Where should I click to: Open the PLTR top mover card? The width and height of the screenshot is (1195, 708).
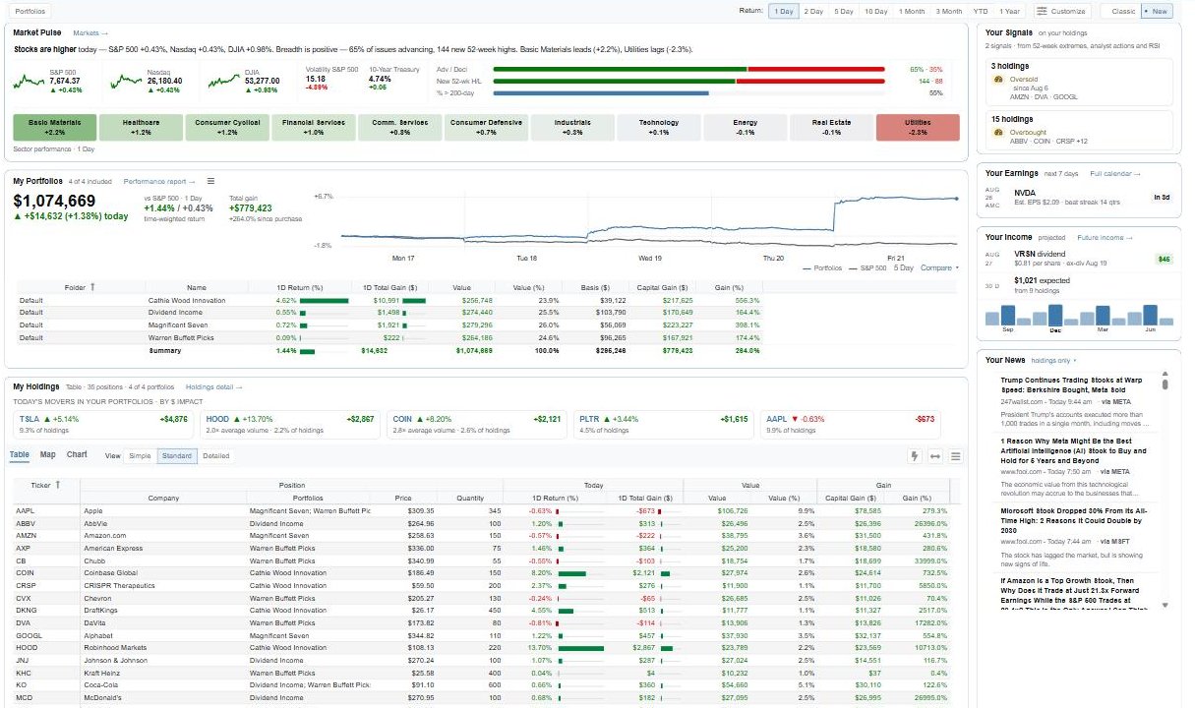(664, 424)
